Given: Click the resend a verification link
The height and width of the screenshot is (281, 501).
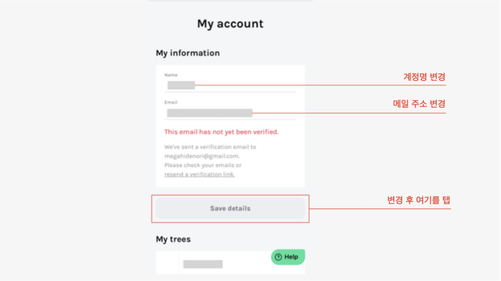Looking at the screenshot, I should coord(200,174).
